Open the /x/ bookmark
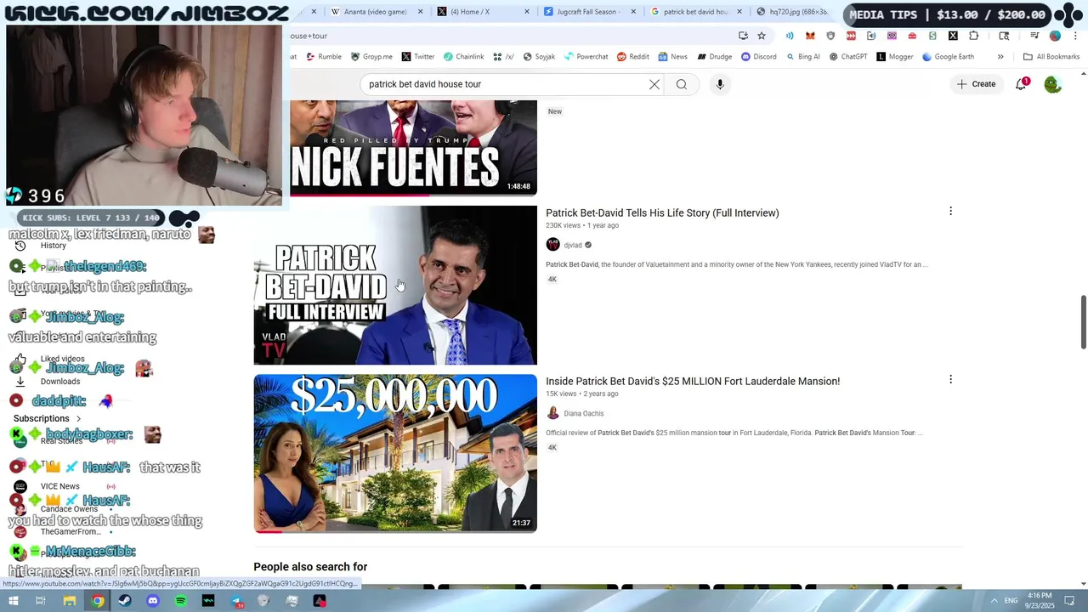The image size is (1088, 612). point(503,57)
